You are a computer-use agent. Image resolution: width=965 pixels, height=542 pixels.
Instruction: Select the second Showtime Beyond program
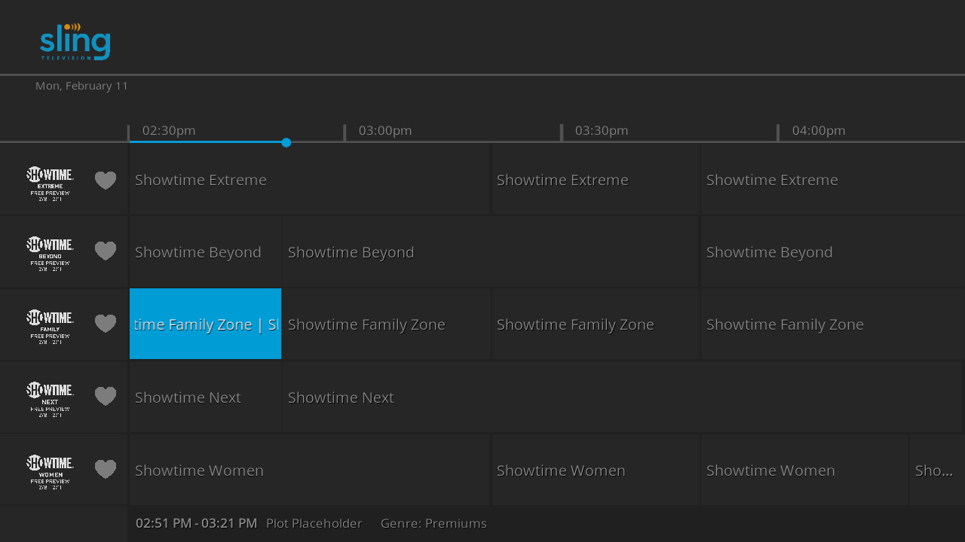490,252
